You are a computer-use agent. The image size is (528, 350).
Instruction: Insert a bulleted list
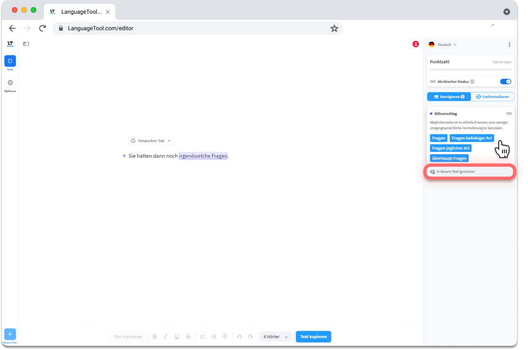point(214,336)
